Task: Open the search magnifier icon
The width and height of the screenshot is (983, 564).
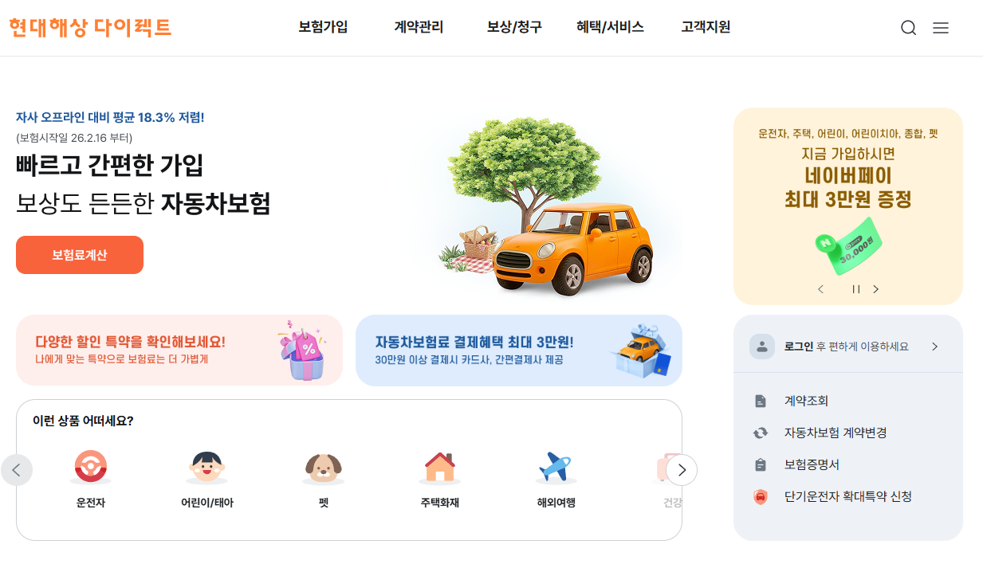Action: click(908, 28)
